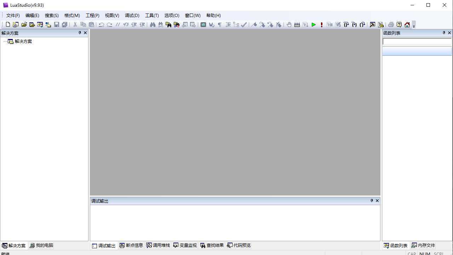453x255 pixels.
Task: Click the 函数列表 search input field
Action: point(417,41)
